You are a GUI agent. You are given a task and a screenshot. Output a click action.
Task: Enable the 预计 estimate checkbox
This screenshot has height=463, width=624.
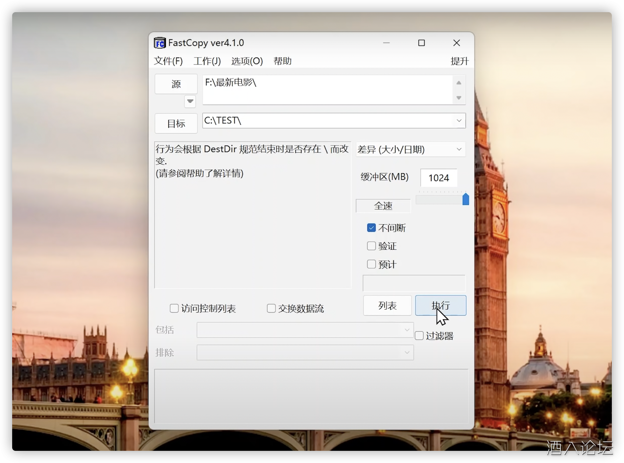click(x=371, y=264)
